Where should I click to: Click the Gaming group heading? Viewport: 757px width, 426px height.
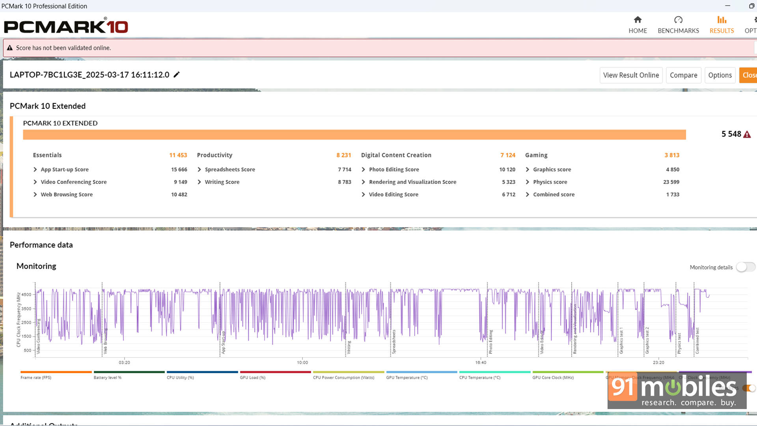[x=536, y=155]
